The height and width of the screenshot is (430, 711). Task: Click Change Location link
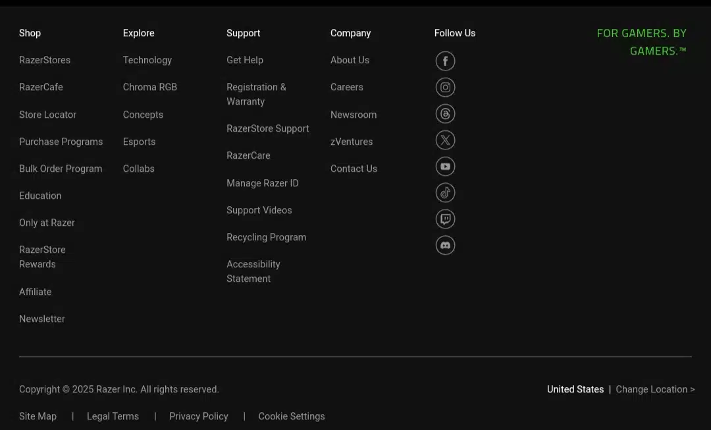pos(655,389)
